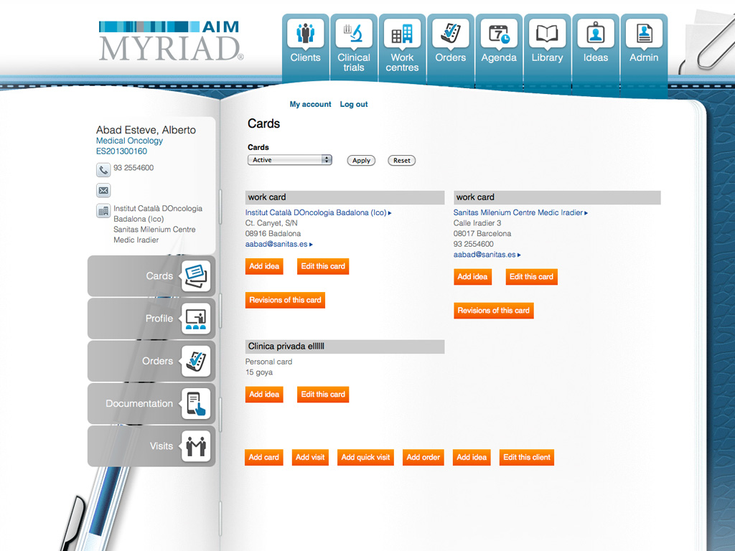The width and height of the screenshot is (735, 551).
Task: Open the Agenda calendar icon
Action: click(x=499, y=34)
